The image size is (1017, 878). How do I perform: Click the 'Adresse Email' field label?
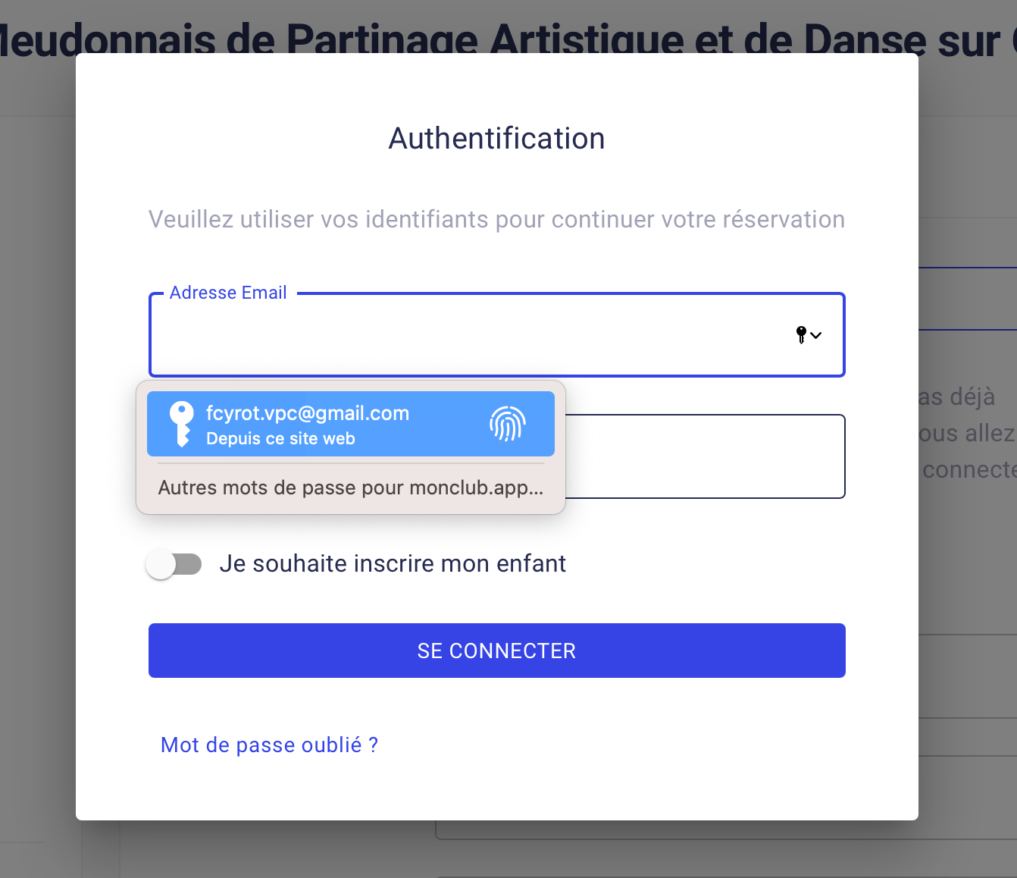228,293
